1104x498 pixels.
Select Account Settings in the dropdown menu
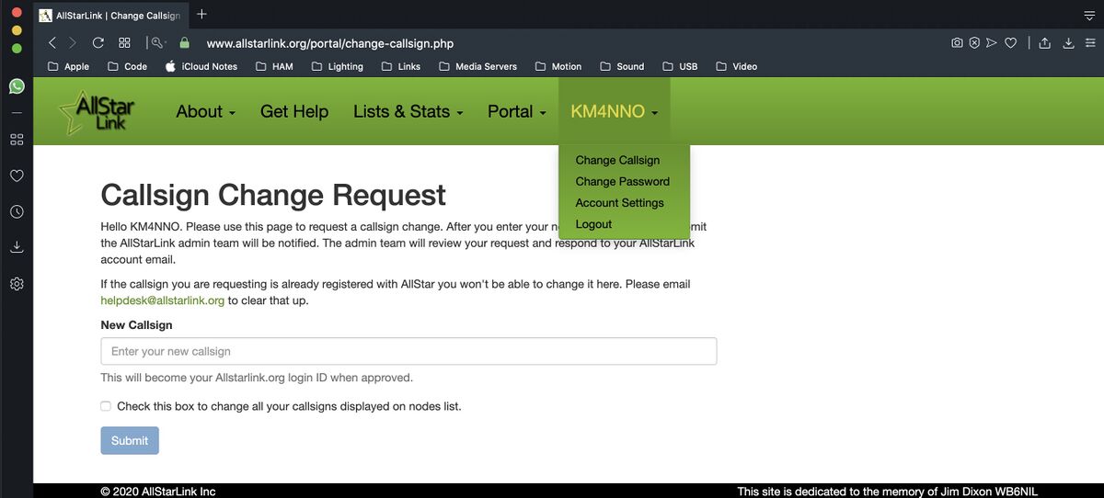click(x=619, y=203)
